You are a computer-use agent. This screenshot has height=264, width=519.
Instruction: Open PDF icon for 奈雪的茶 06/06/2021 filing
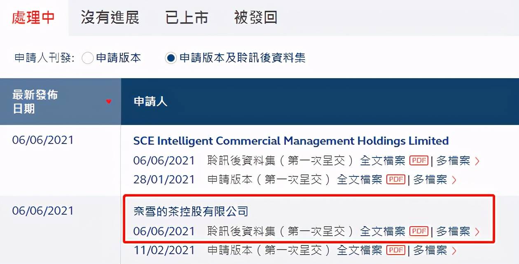[419, 232]
